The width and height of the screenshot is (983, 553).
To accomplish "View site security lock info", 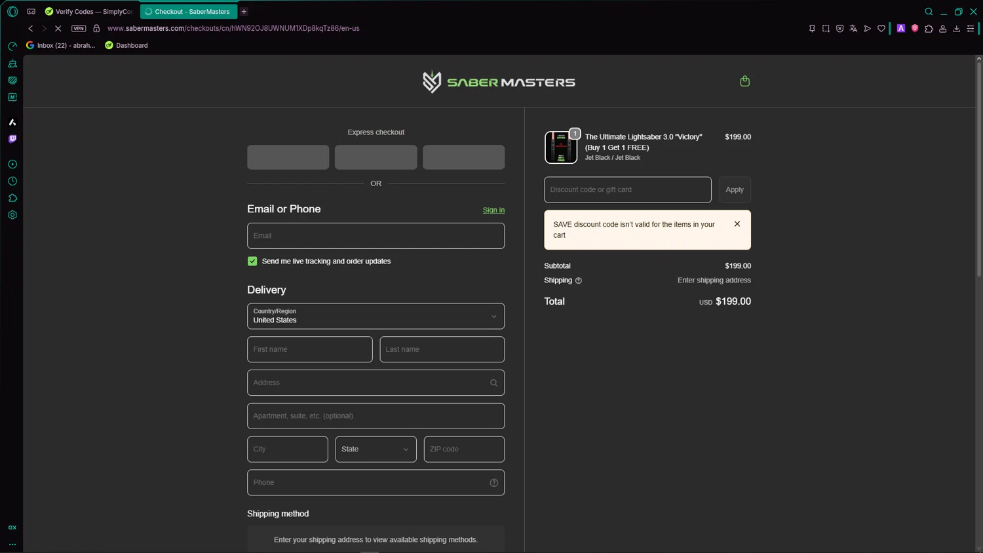I will pos(96,28).
